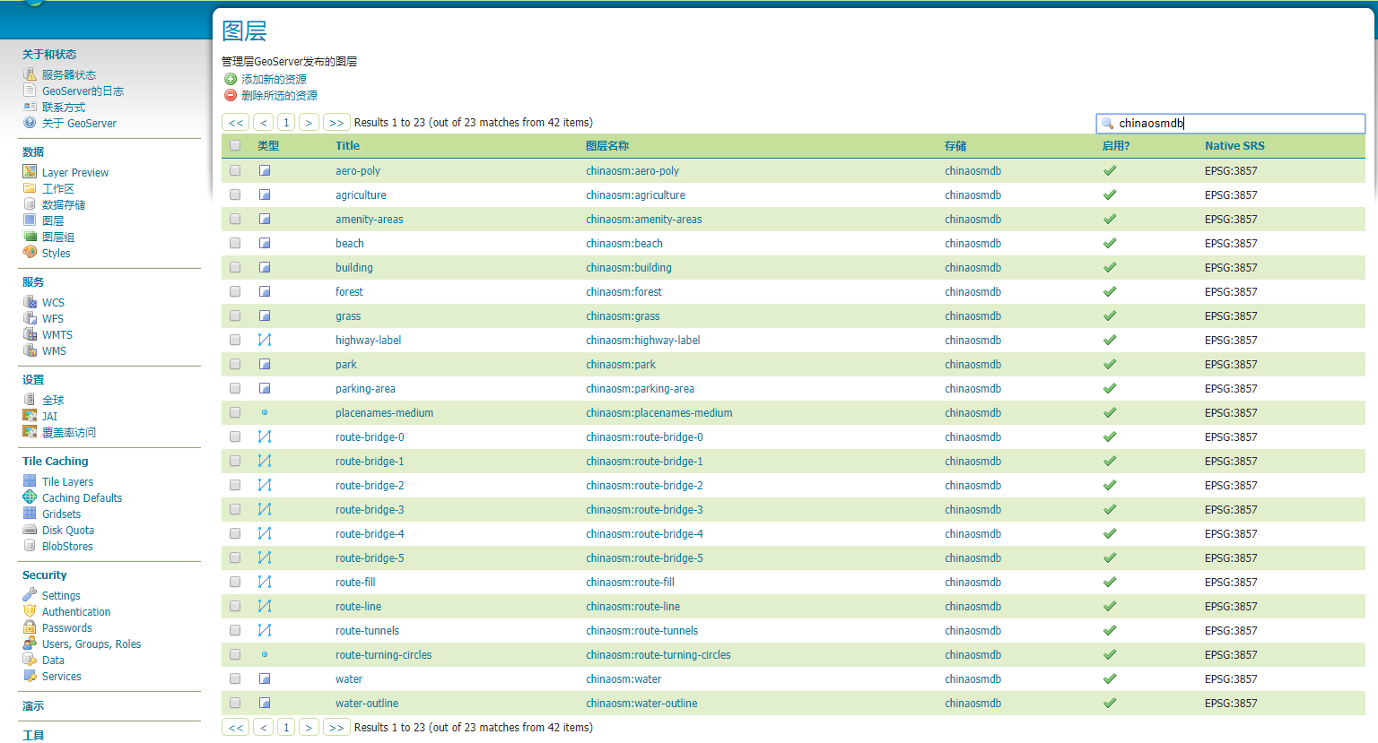The width and height of the screenshot is (1378, 743).
Task: Click the Disk Quota icon
Action: [x=30, y=530]
